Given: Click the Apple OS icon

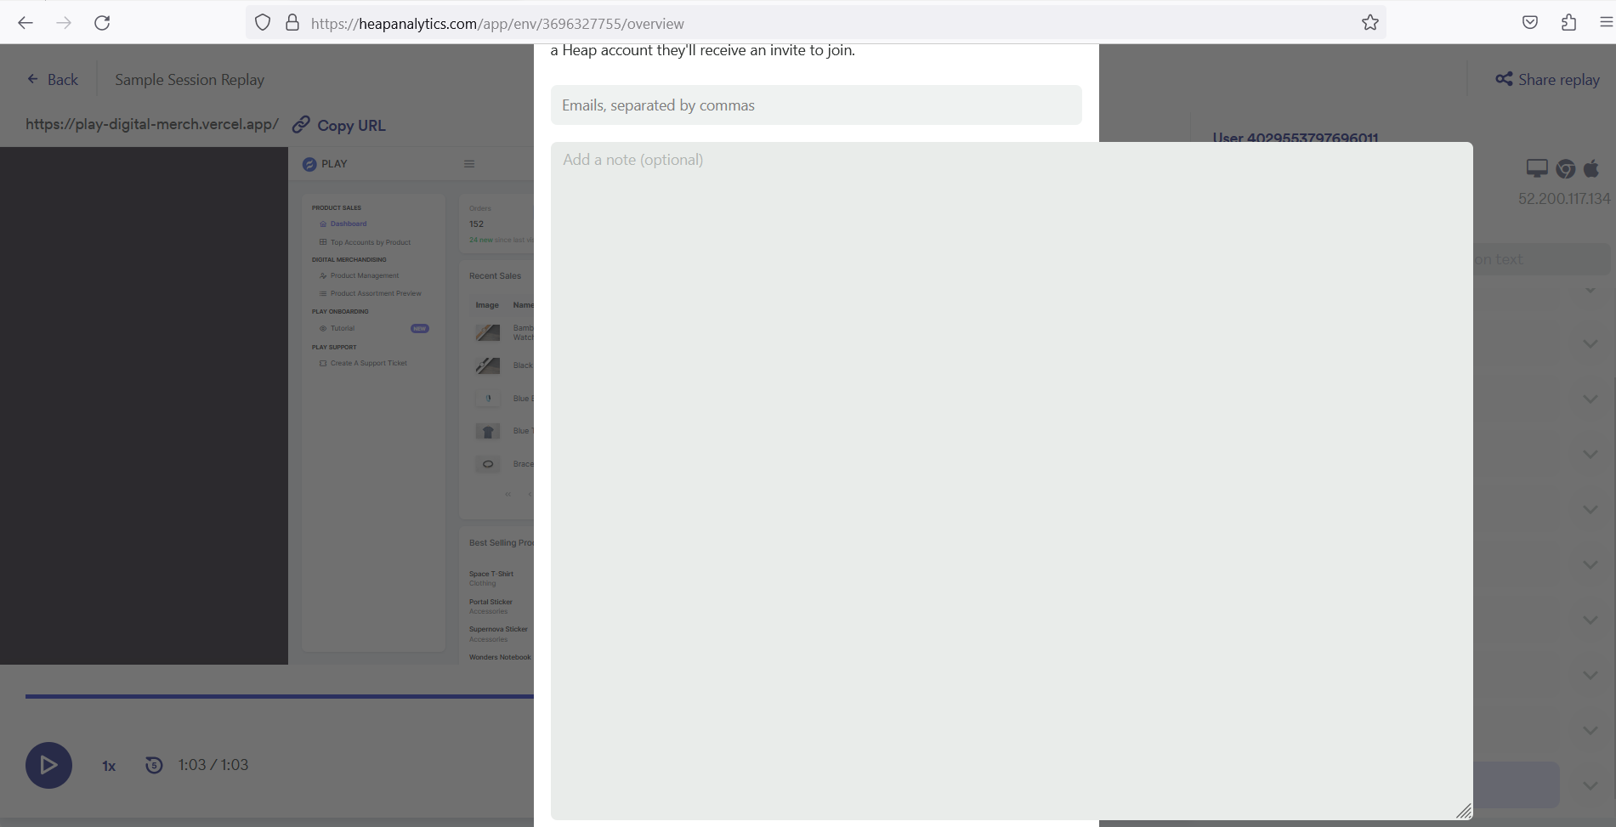Looking at the screenshot, I should point(1591,168).
